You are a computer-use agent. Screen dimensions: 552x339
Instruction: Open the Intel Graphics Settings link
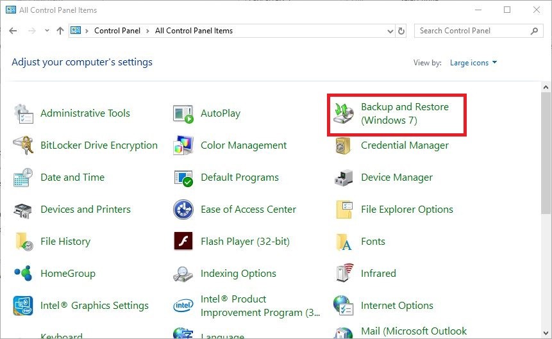pos(94,306)
